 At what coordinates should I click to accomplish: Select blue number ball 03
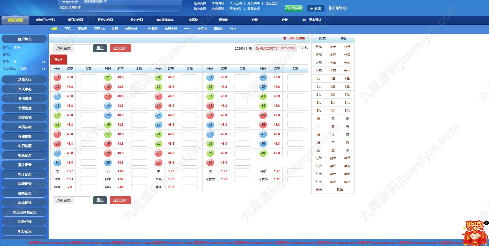point(57,96)
